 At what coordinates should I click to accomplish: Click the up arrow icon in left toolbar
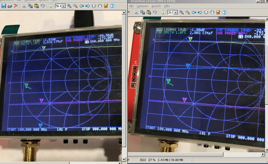(94, 6)
